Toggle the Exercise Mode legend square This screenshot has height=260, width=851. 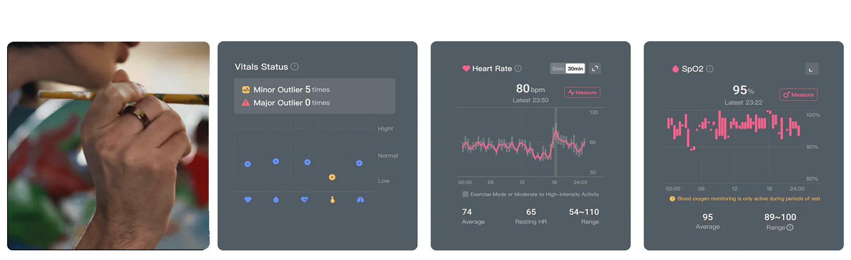pyautogui.click(x=465, y=194)
